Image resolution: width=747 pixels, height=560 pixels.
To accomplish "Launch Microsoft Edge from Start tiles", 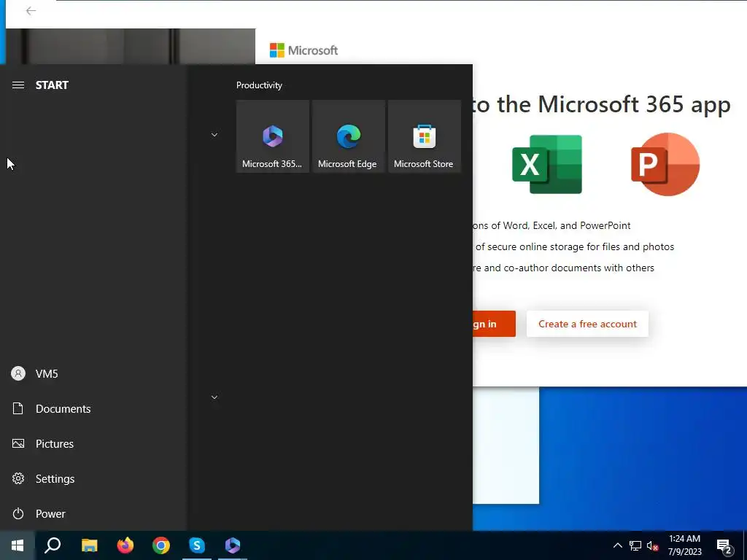I will (x=348, y=136).
